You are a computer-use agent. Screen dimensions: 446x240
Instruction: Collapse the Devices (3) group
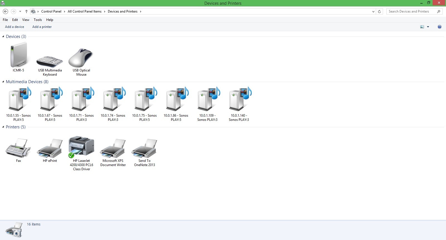click(x=3, y=37)
